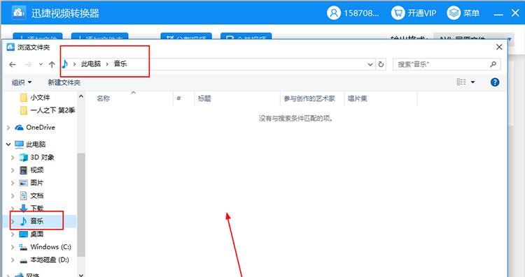The height and width of the screenshot is (277, 525).
Task: Open the help question mark icon
Action: point(494,82)
